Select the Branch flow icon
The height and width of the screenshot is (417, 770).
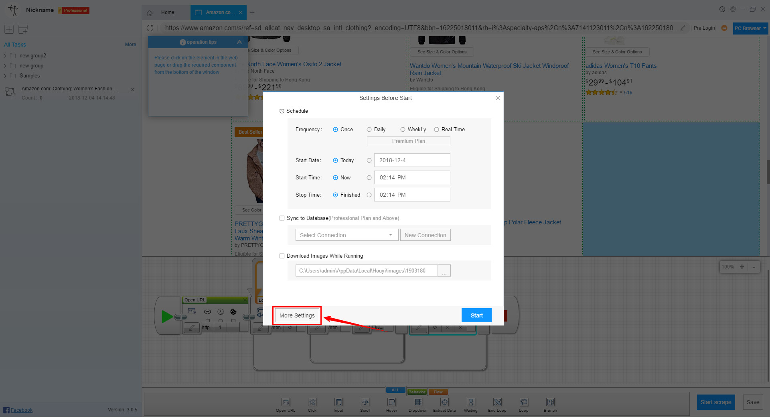tap(550, 402)
